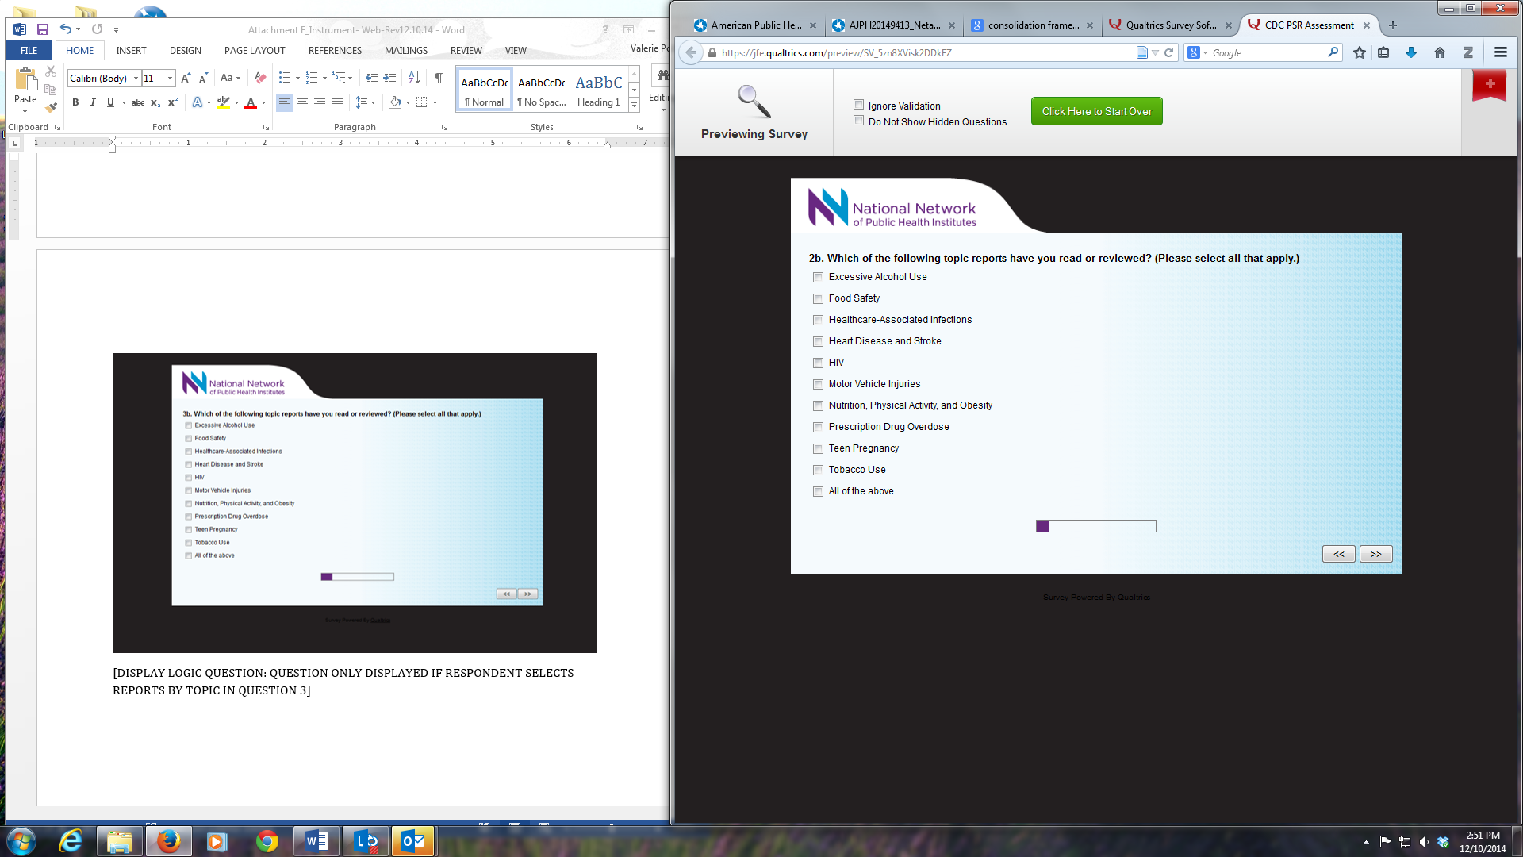Check the Ignore Validation checkbox
This screenshot has height=857, width=1523.
858,105
